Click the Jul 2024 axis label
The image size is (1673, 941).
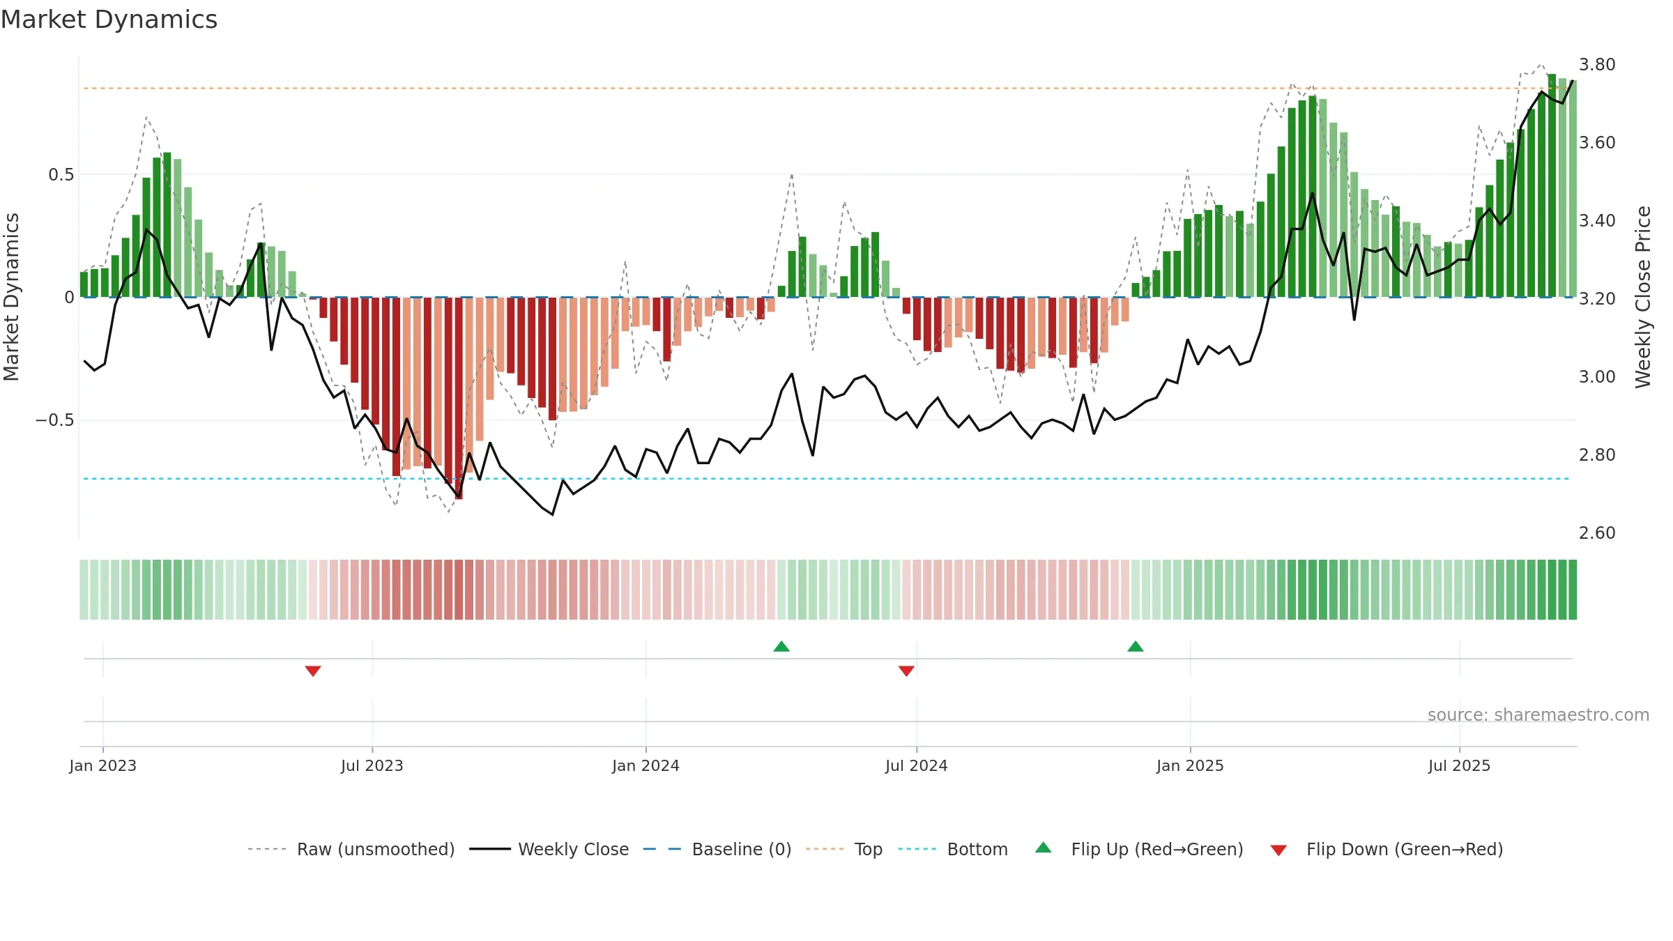point(917,765)
